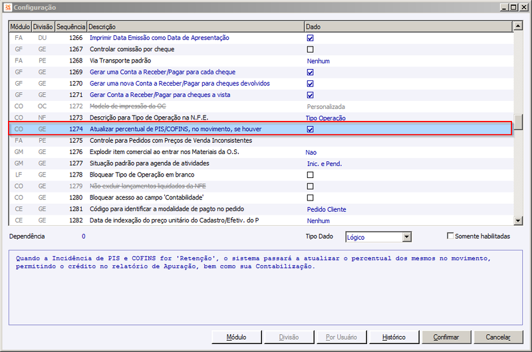The width and height of the screenshot is (532, 352).
Task: Click the description text about PIS e COFINS
Action: coord(253,262)
